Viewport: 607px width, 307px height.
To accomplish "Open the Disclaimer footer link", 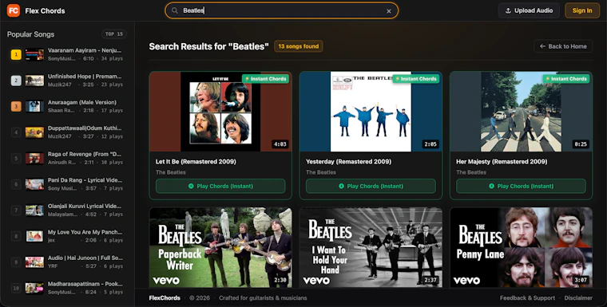I will click(578, 298).
